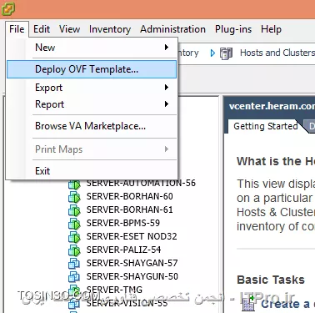Open the Export submenu
The width and height of the screenshot is (315, 313).
pos(92,88)
